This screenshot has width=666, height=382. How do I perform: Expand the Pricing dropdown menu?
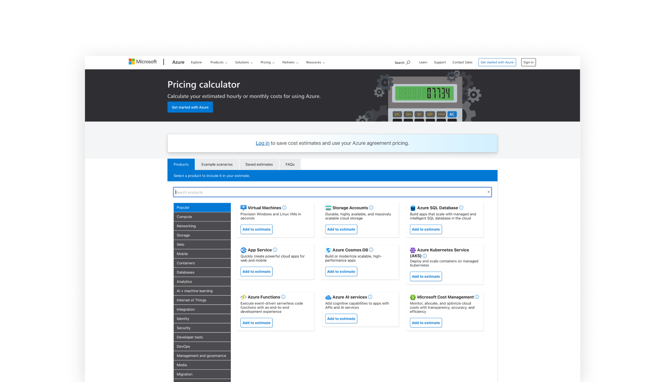pyautogui.click(x=268, y=63)
